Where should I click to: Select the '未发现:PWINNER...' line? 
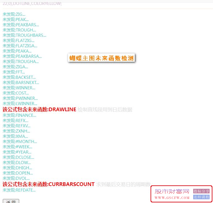click(x=20, y=99)
